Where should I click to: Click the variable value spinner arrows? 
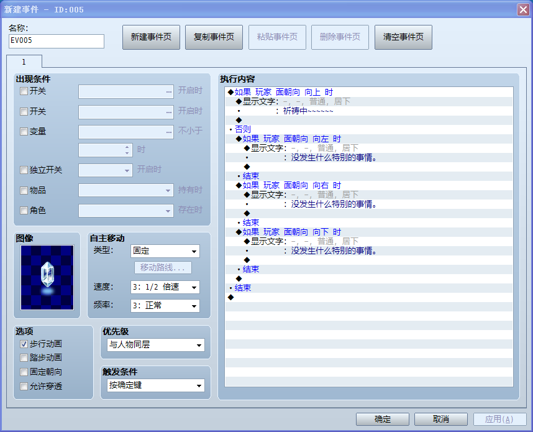point(127,150)
